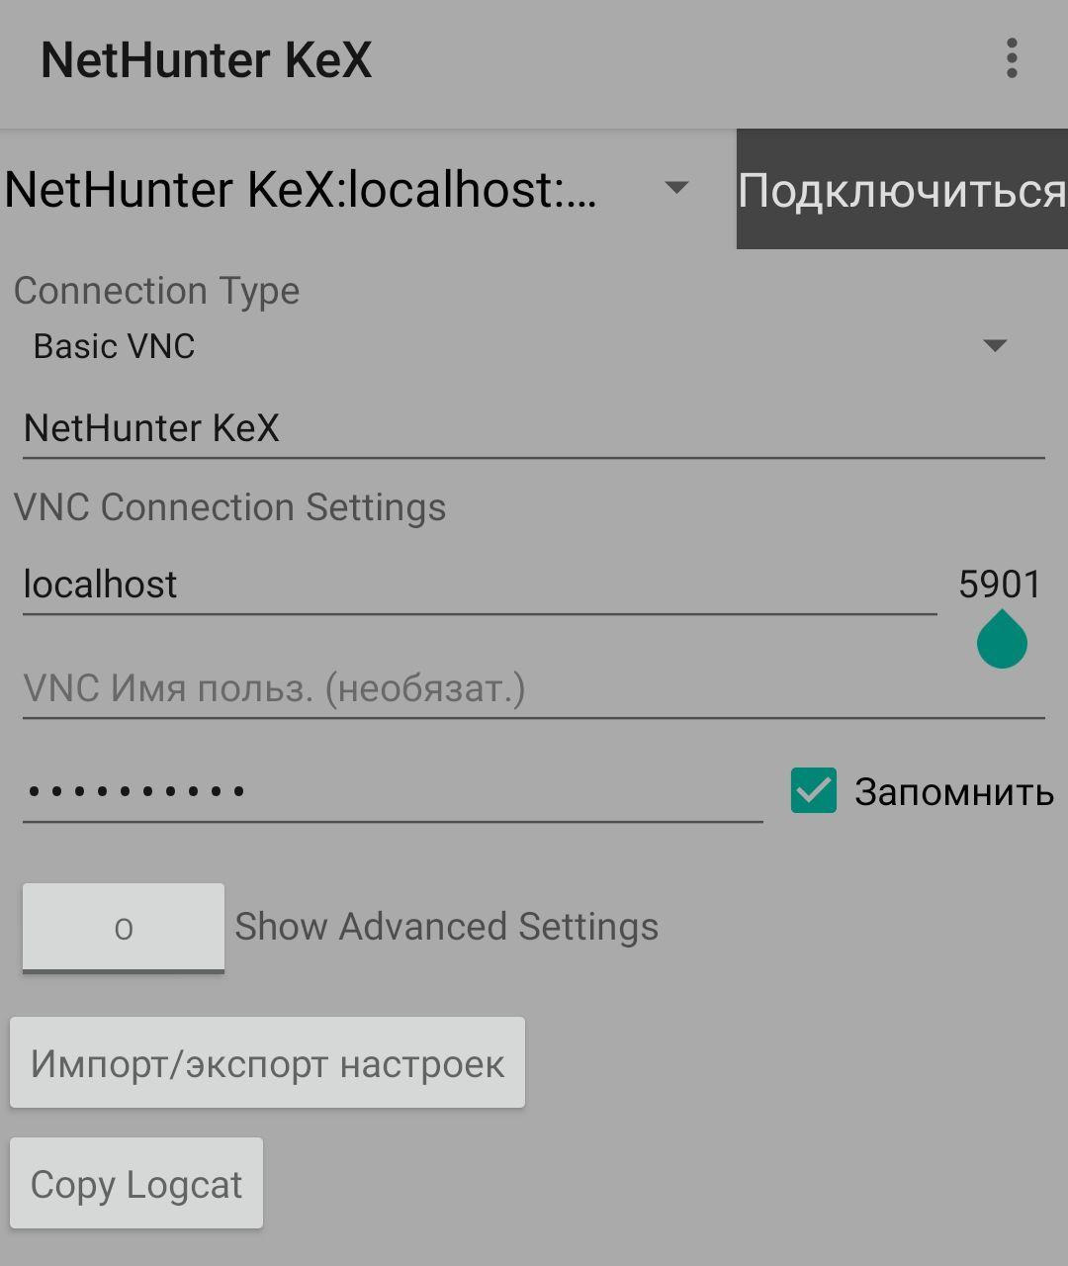Click the Connection Type dropdown arrow

tap(994, 345)
